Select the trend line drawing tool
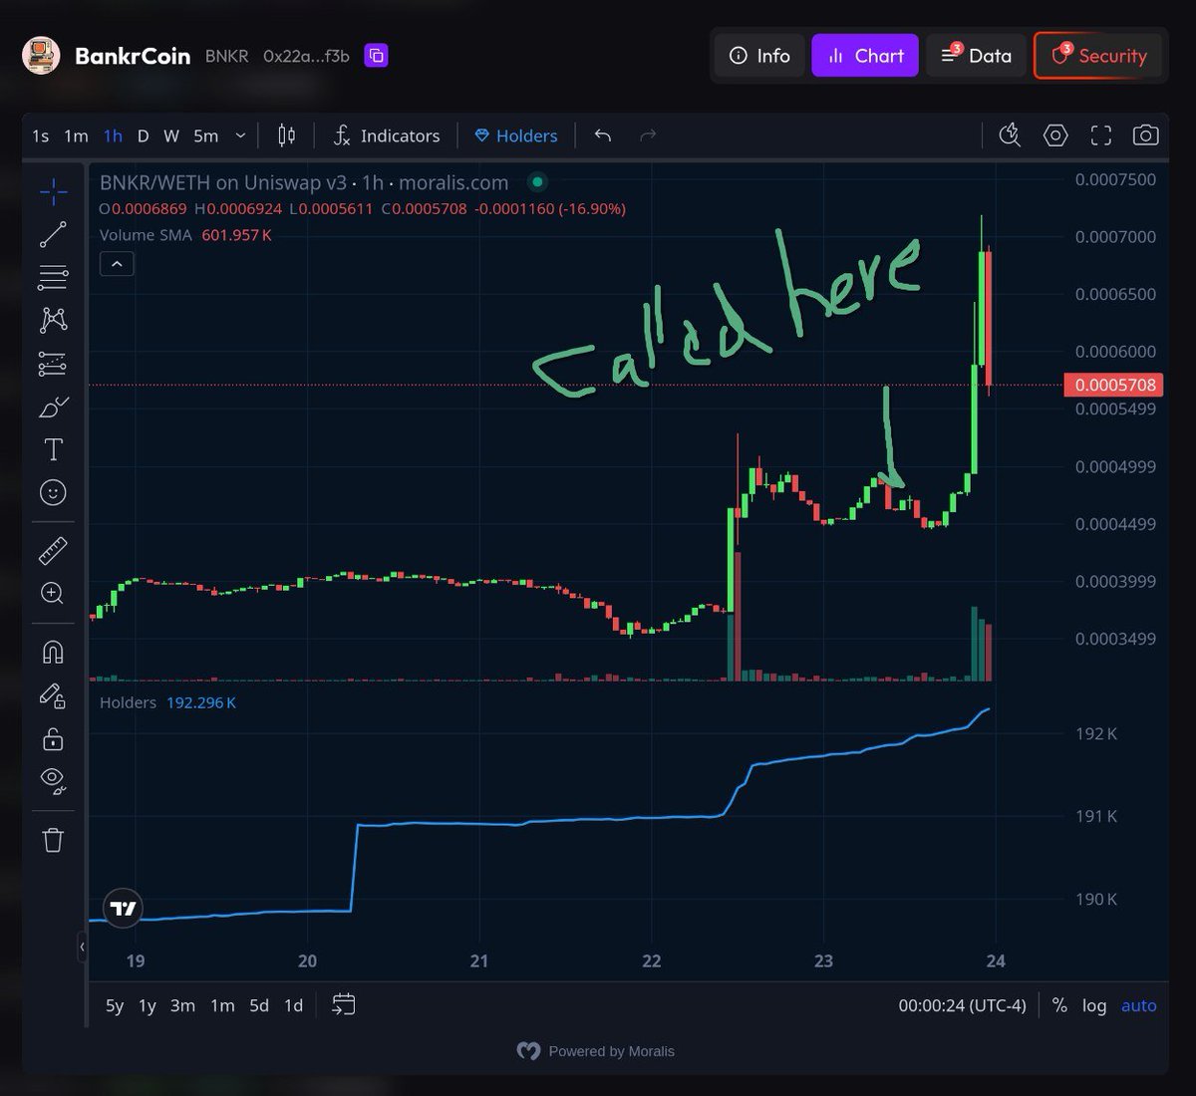This screenshot has height=1096, width=1196. pyautogui.click(x=53, y=234)
